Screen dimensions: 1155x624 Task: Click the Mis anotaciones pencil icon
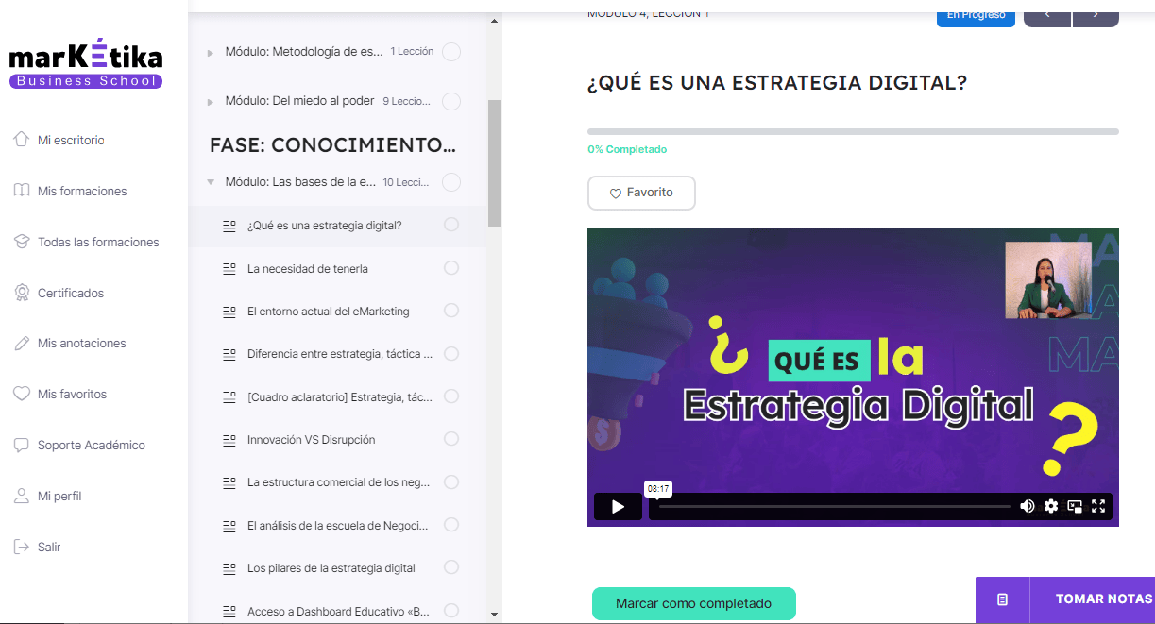[22, 344]
